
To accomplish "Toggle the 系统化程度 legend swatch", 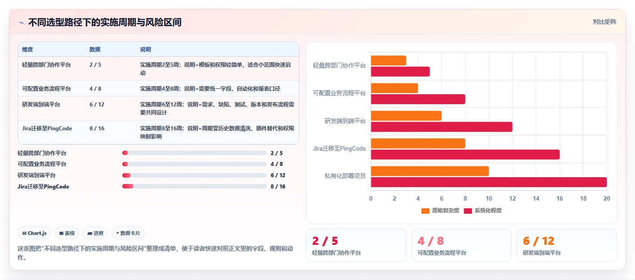I will point(468,211).
